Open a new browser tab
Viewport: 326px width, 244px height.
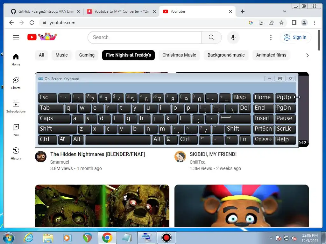pyautogui.click(x=242, y=11)
